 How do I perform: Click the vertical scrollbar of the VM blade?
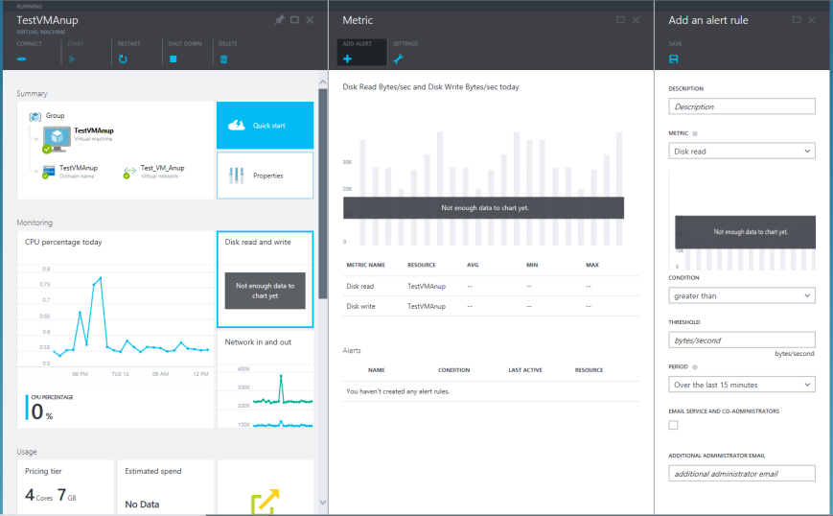point(322,194)
